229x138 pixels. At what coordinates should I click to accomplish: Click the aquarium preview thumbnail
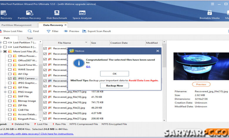201,66
